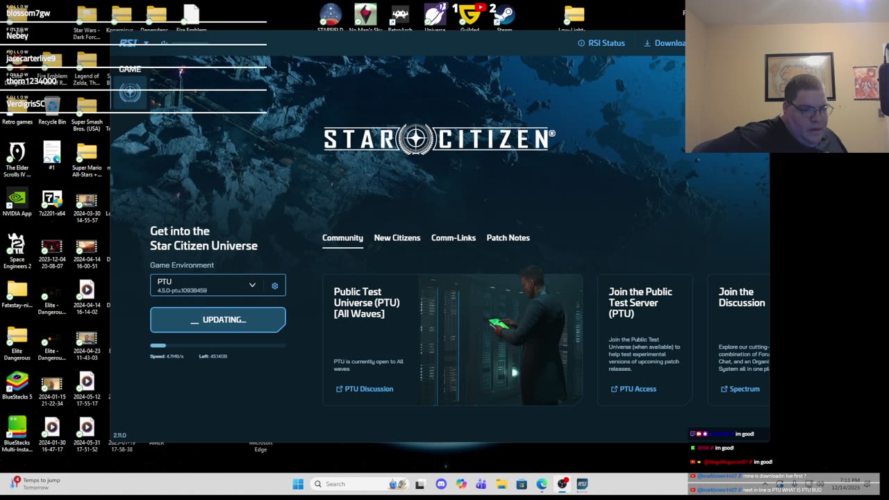Open the Guilded desktop shortcut
Viewport: 889px width, 500px height.
coord(470,17)
